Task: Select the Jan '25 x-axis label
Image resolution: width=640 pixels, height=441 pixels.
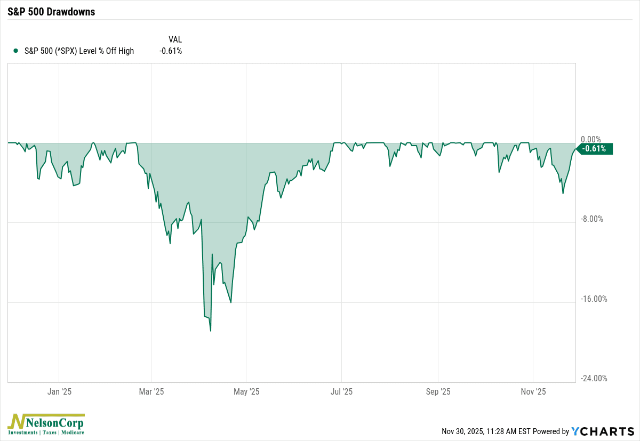Action: [59, 392]
